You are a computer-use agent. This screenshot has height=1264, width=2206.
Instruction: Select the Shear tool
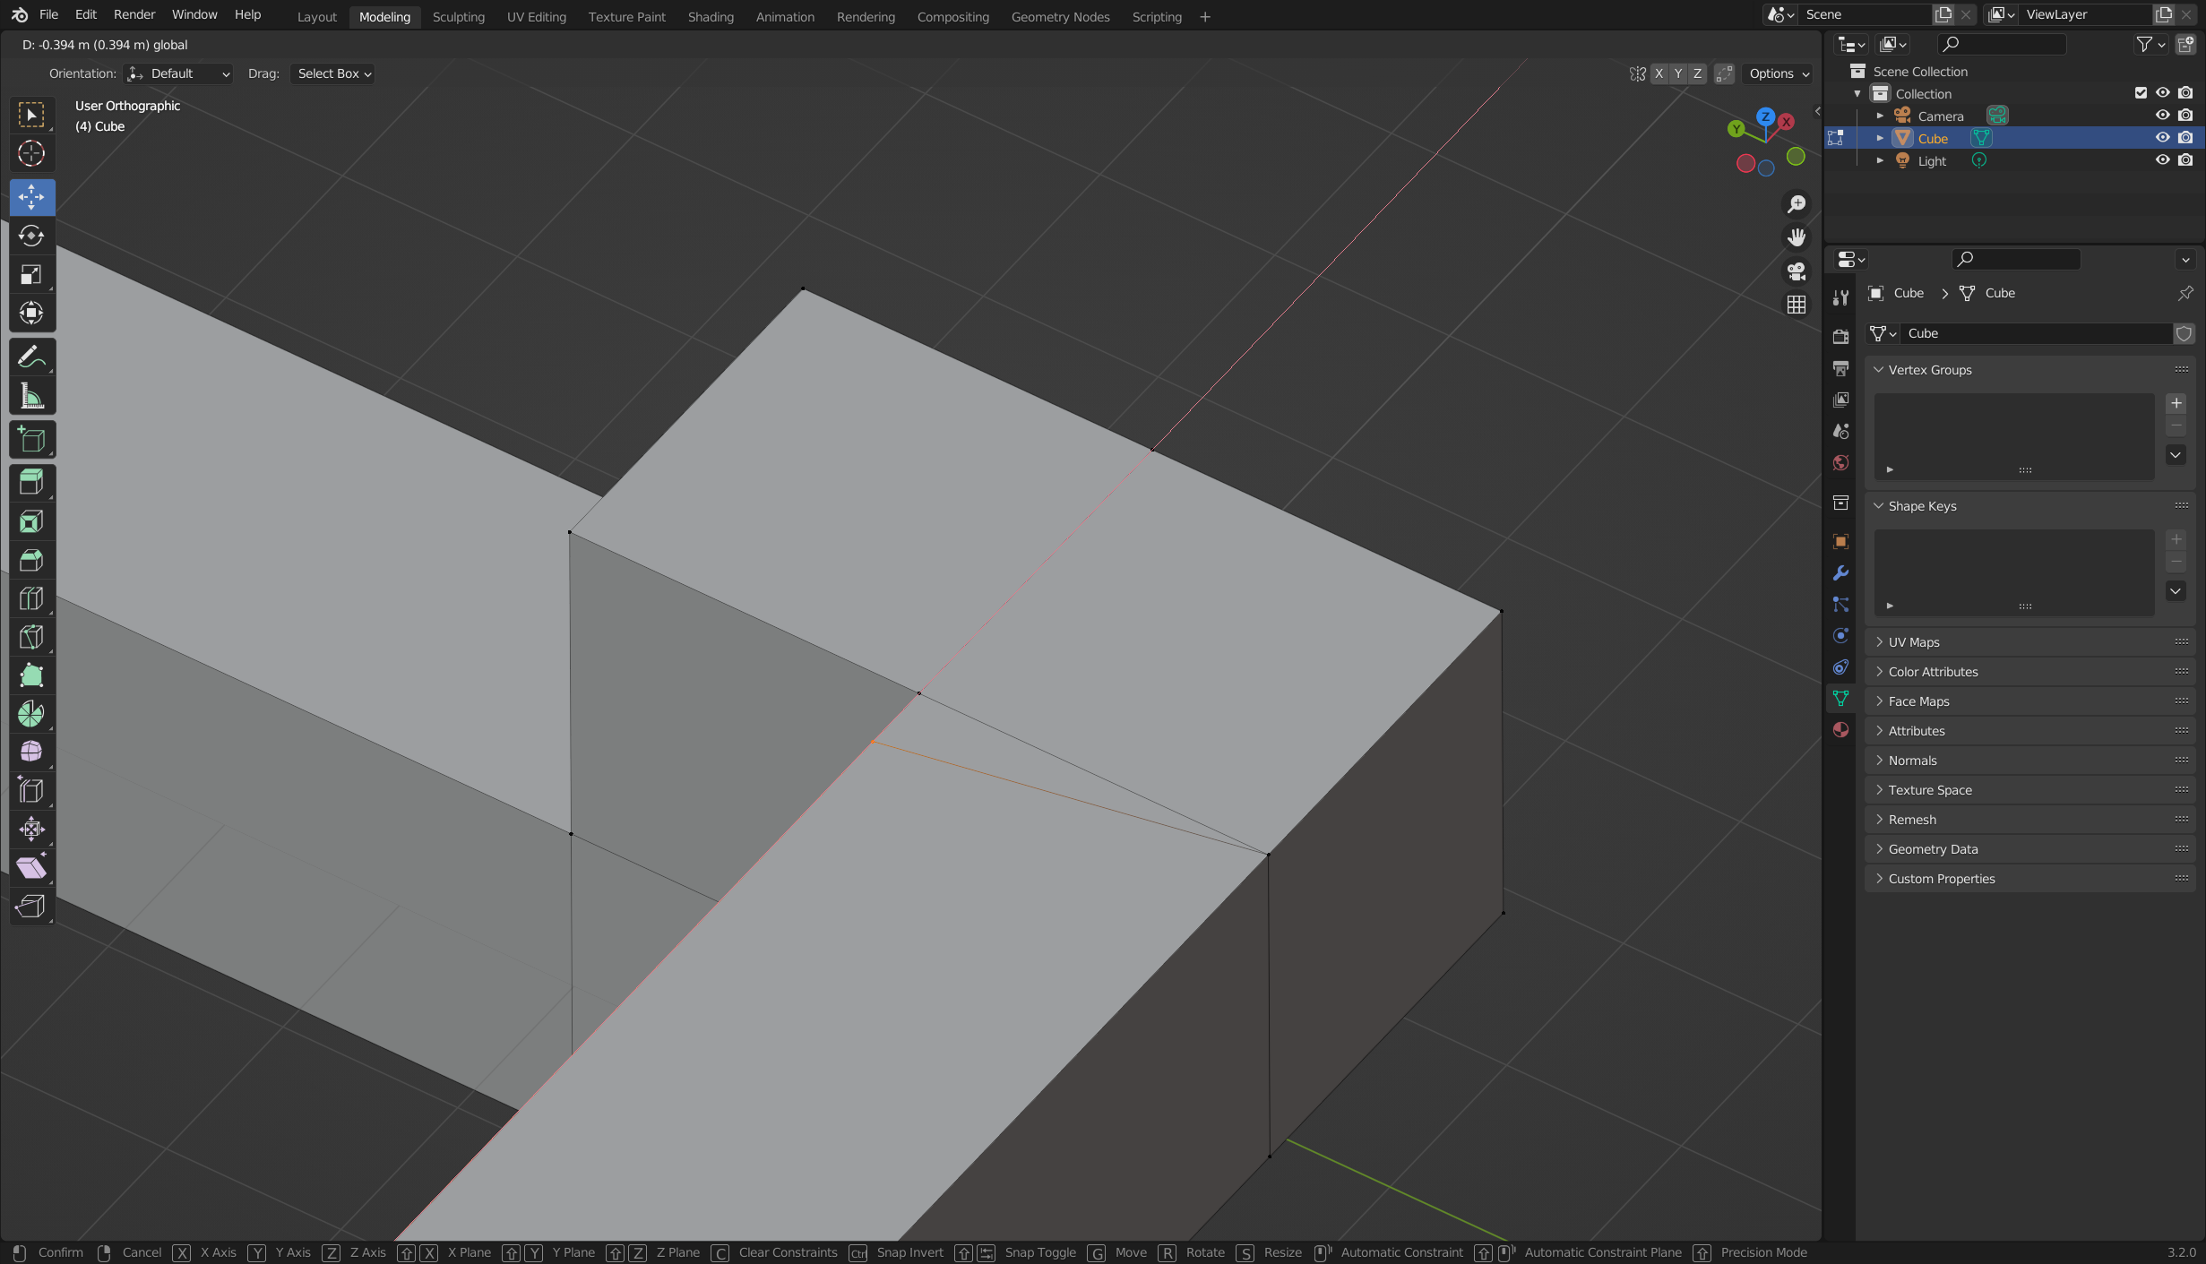[x=31, y=868]
